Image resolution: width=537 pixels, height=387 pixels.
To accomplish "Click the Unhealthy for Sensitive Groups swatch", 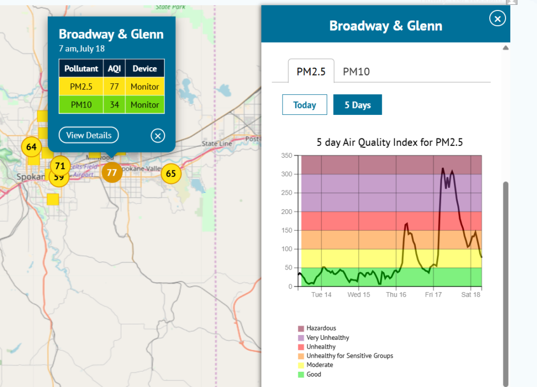I will click(x=301, y=356).
